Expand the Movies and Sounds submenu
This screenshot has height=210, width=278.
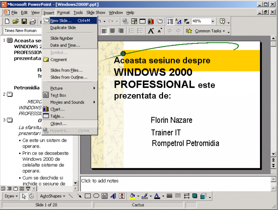(70, 102)
